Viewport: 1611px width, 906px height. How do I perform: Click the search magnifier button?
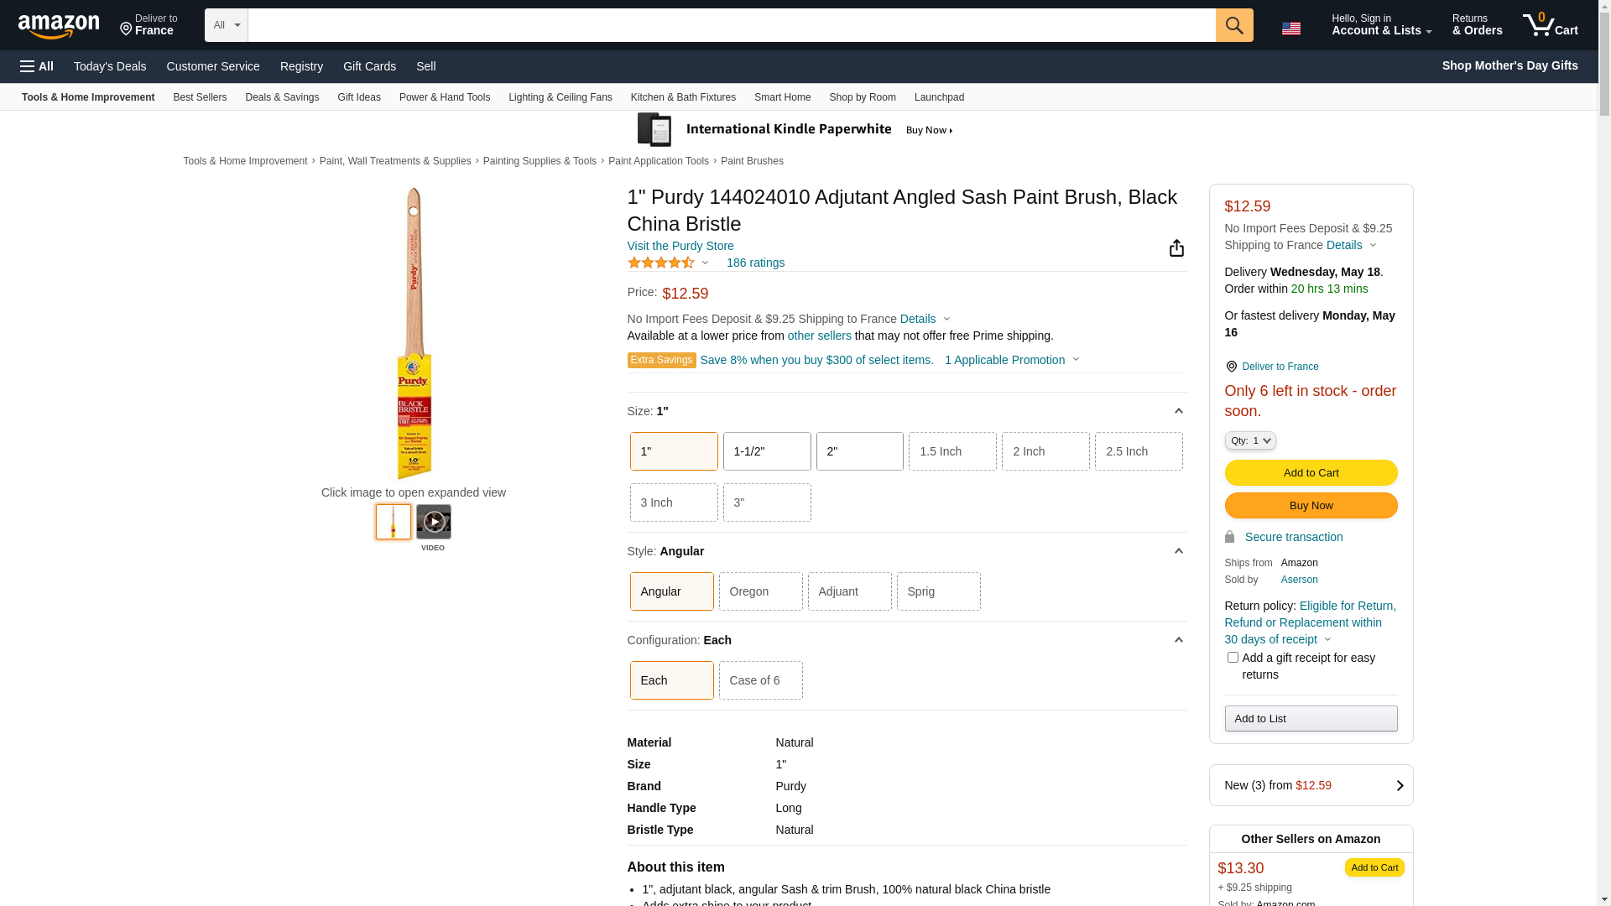point(1233,25)
